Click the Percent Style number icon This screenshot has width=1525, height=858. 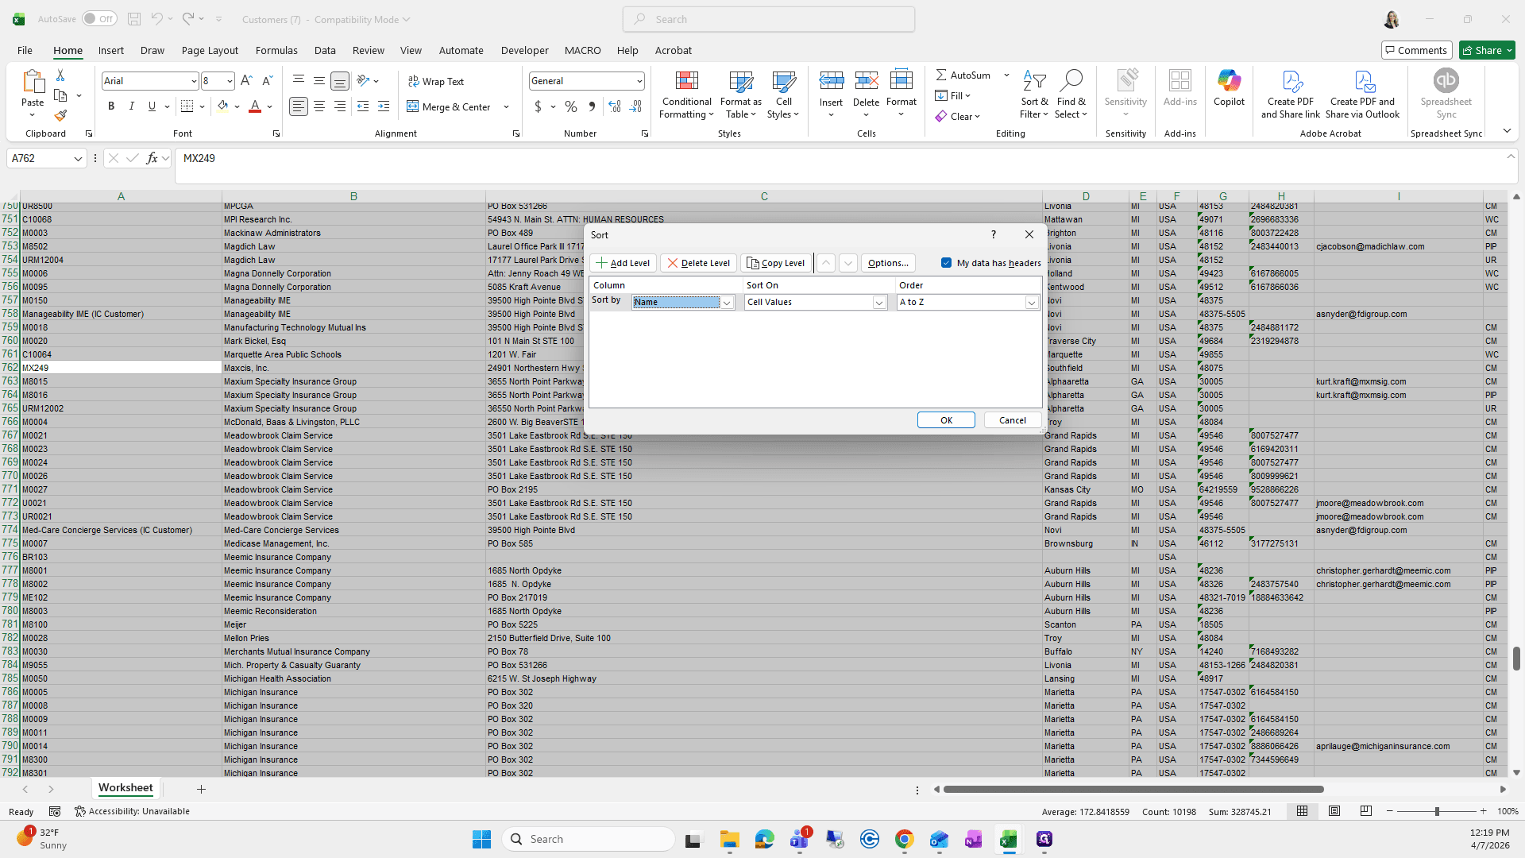[571, 106]
